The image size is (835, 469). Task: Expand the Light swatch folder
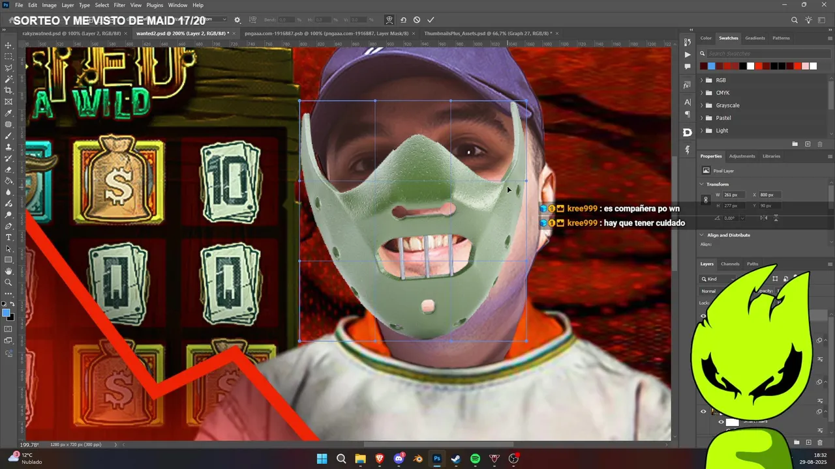(x=702, y=130)
